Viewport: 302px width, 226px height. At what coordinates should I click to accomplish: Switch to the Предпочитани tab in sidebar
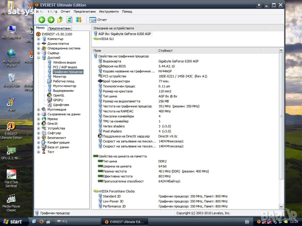[60, 28]
